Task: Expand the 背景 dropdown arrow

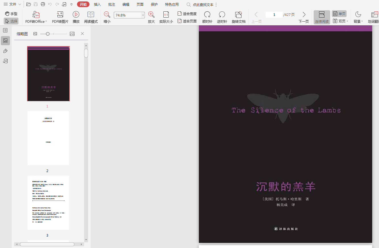Action: tap(362, 22)
